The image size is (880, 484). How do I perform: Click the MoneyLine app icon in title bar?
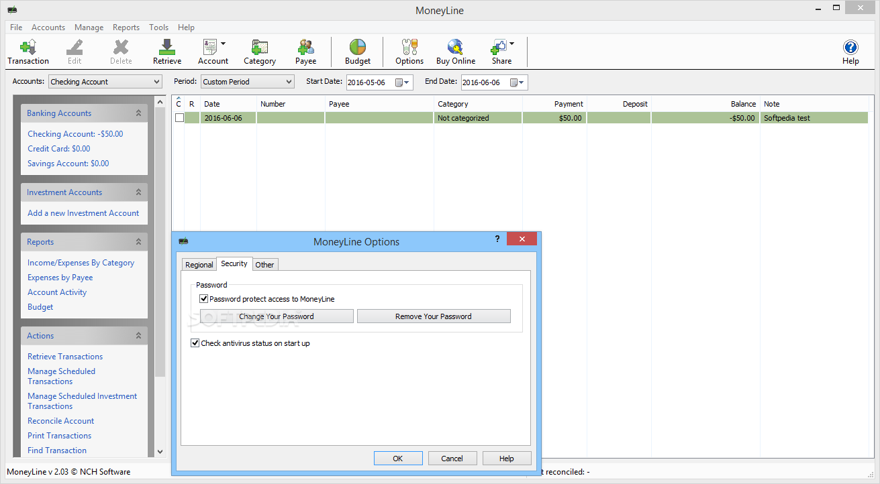13,10
